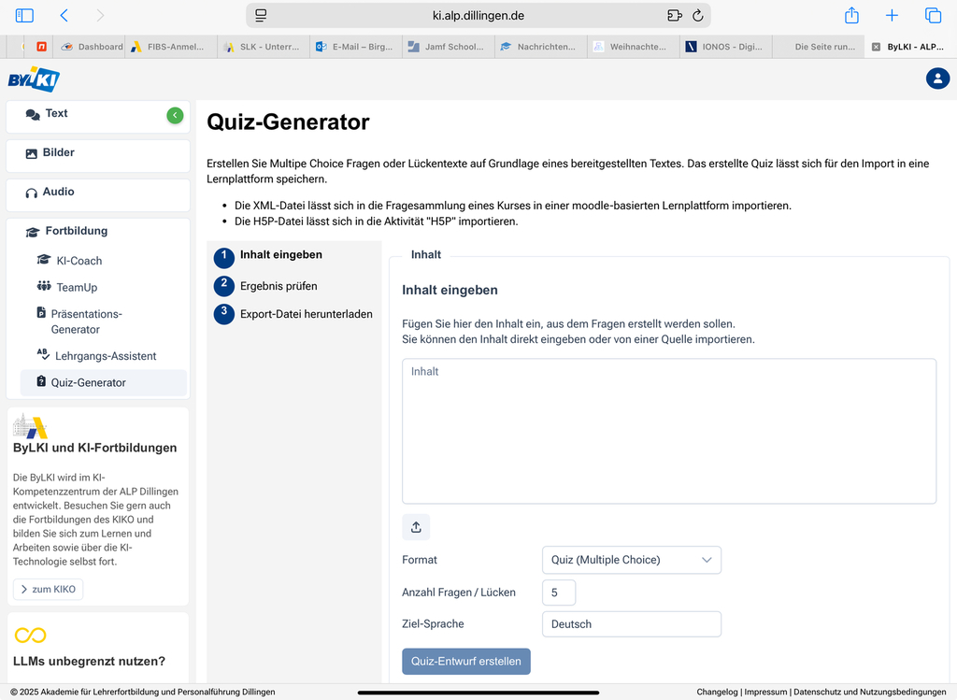This screenshot has height=700, width=957.
Task: Open Format dropdown Quiz (Multiple Choice)
Action: point(631,560)
